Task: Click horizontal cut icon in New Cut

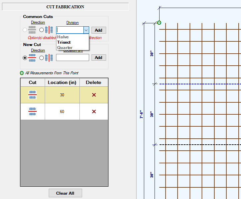Action: pos(32,58)
